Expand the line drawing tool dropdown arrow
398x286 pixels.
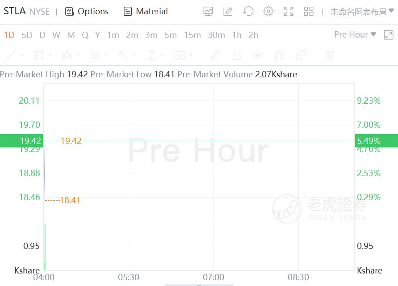click(22, 55)
